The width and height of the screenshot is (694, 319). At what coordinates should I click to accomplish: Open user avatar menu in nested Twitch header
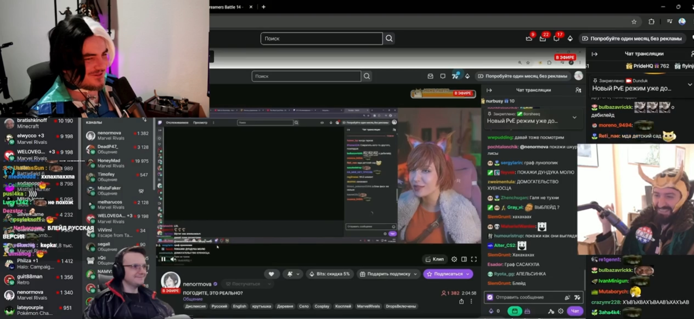(x=579, y=76)
